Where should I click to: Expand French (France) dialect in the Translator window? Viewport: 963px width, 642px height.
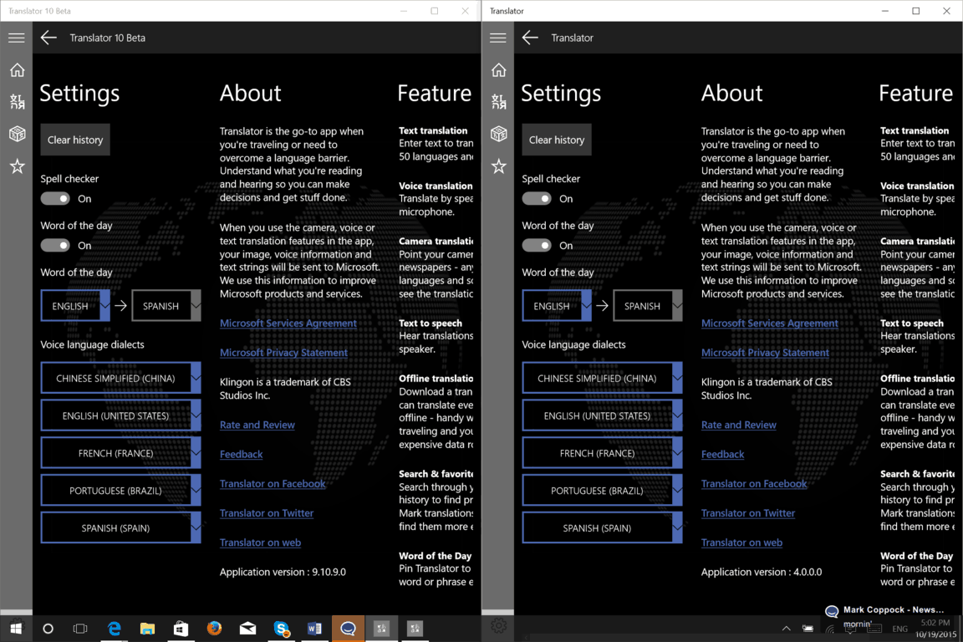[x=602, y=453]
